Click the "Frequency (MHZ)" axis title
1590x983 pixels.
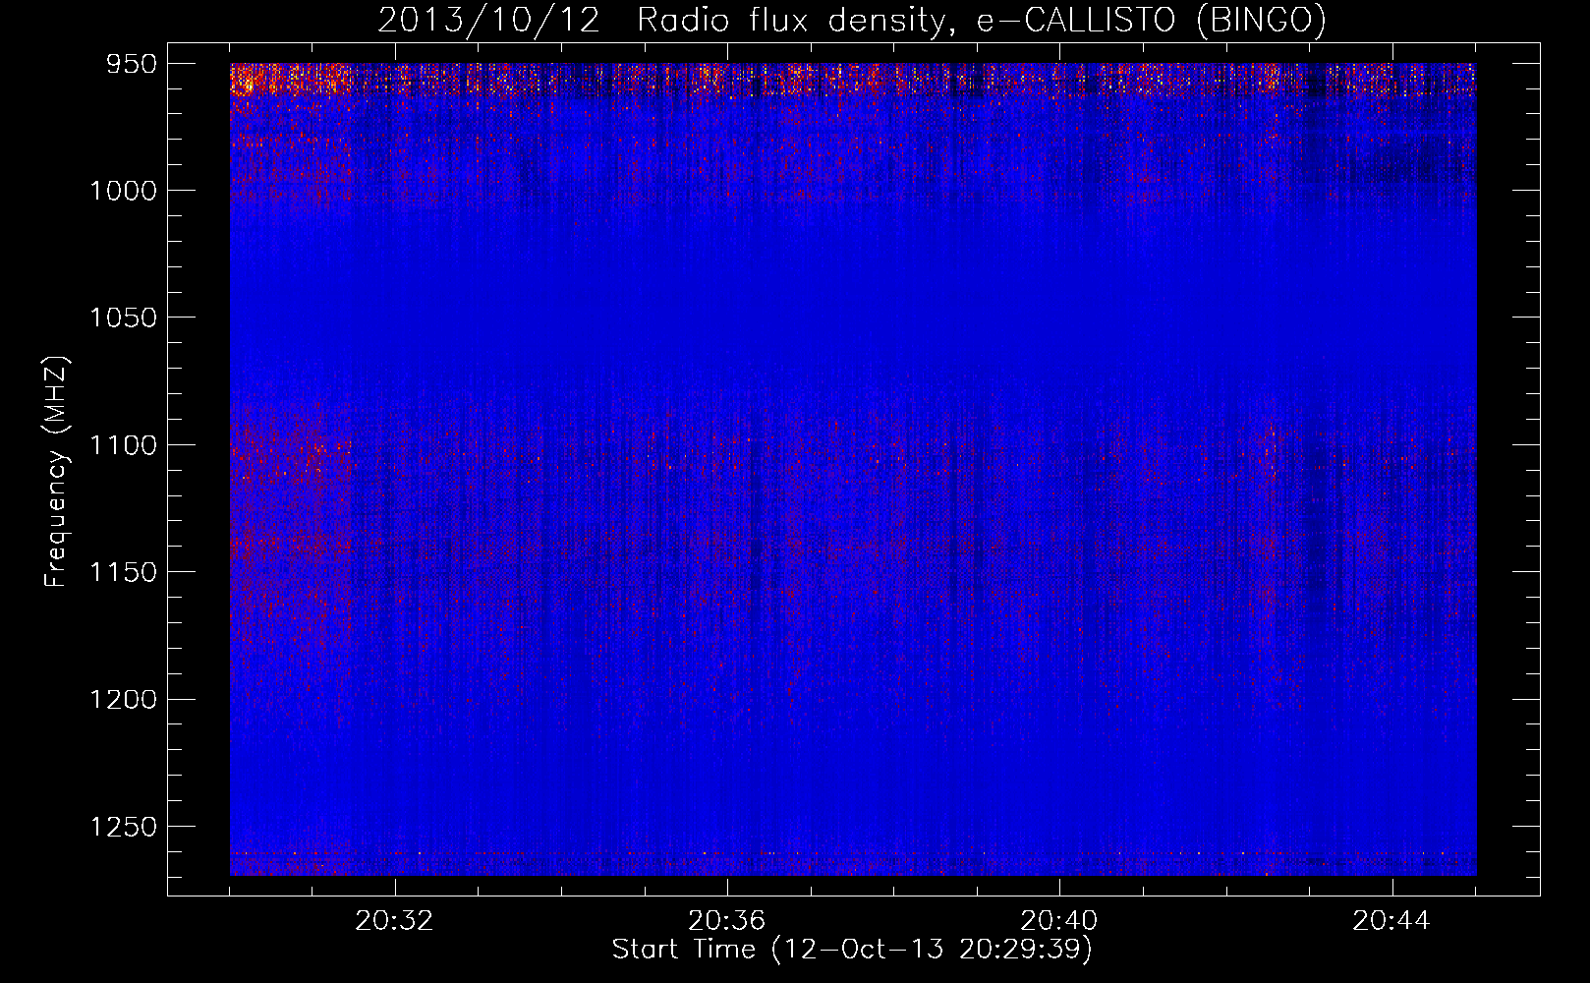[x=57, y=471]
